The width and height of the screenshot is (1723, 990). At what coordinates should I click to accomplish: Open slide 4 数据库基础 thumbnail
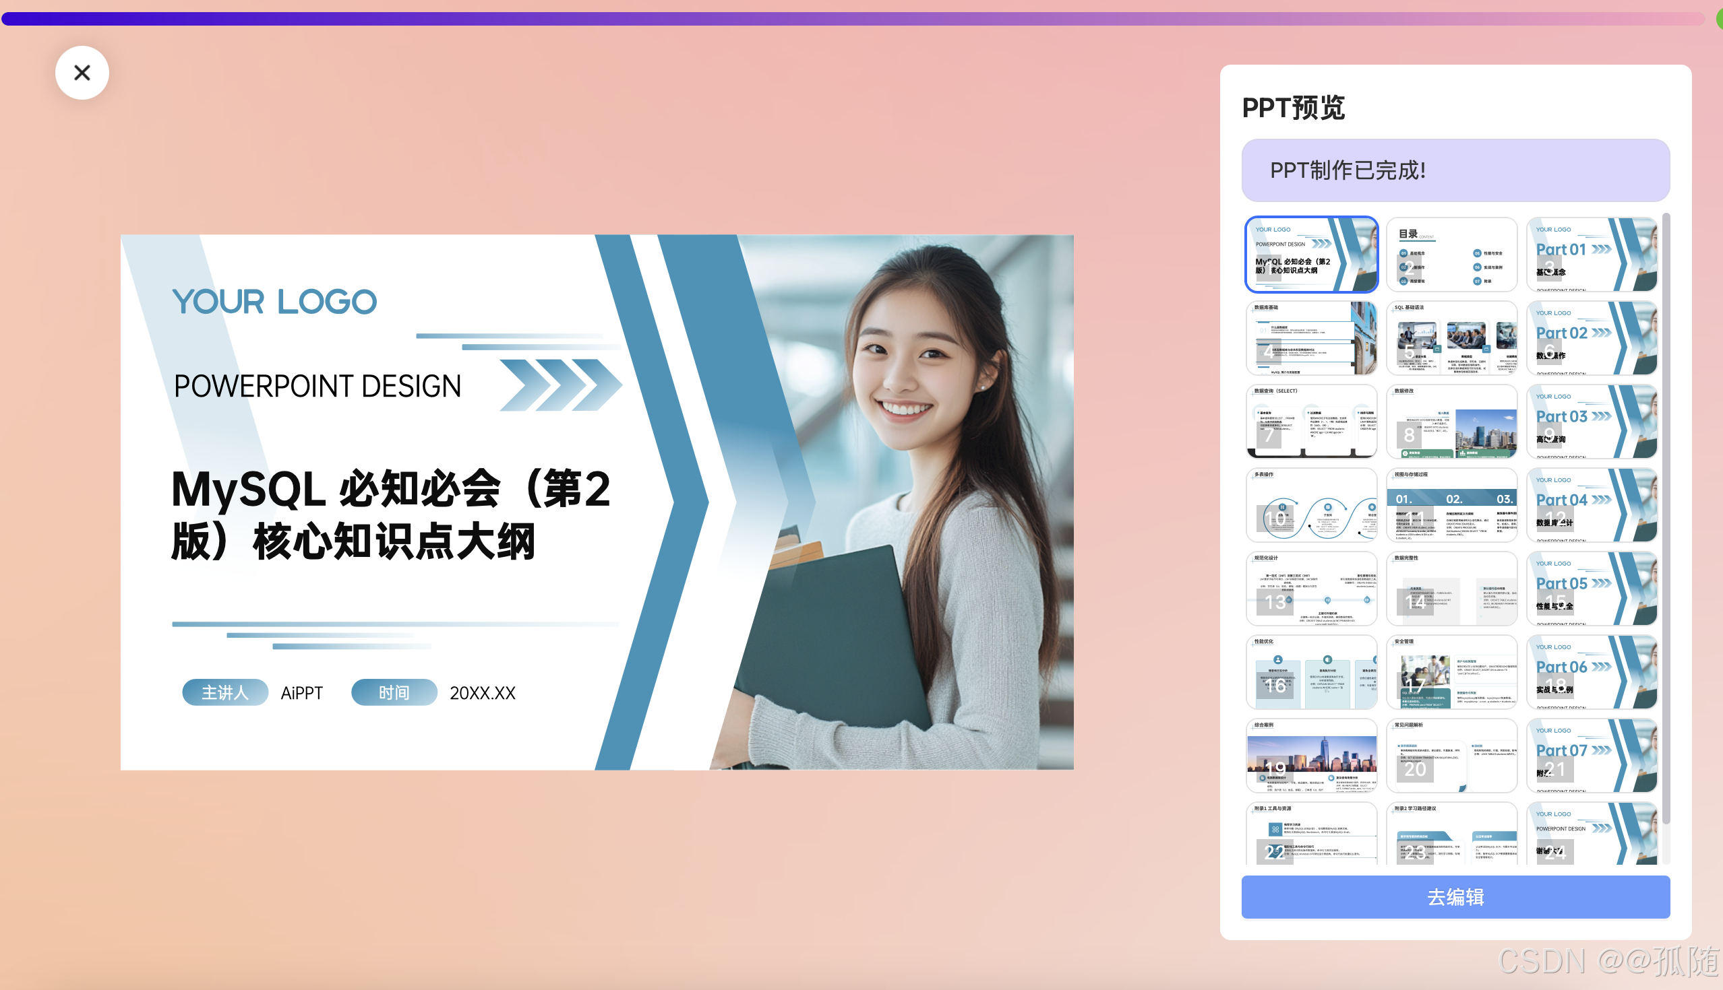click(x=1311, y=339)
